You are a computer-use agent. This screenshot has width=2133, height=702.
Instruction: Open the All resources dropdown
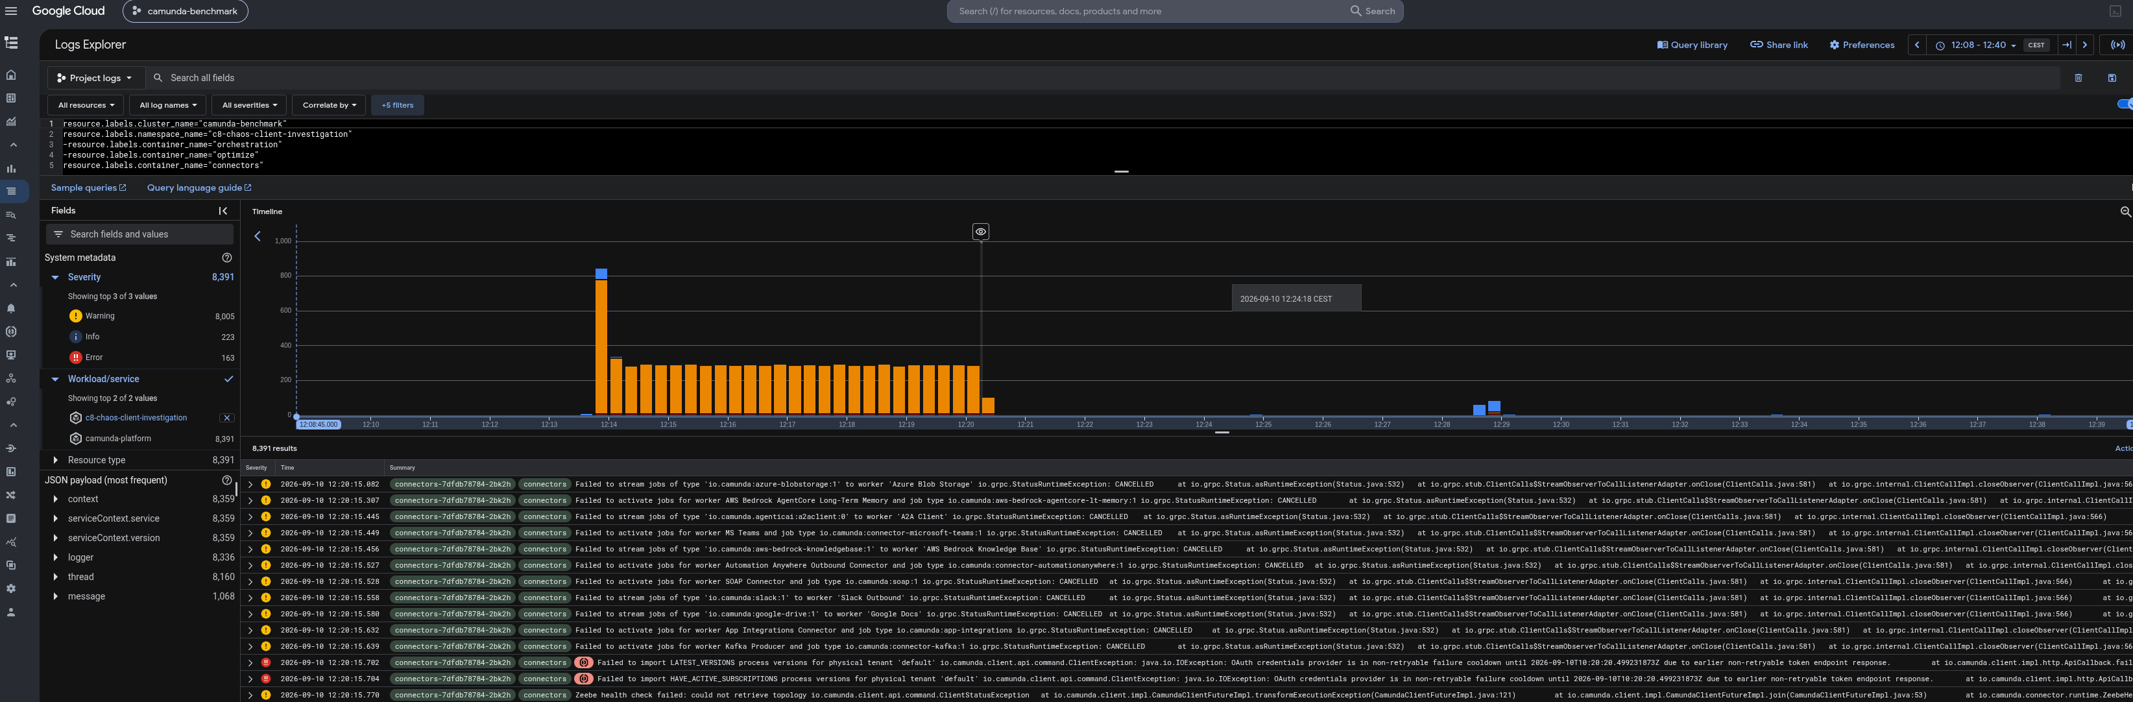[86, 105]
